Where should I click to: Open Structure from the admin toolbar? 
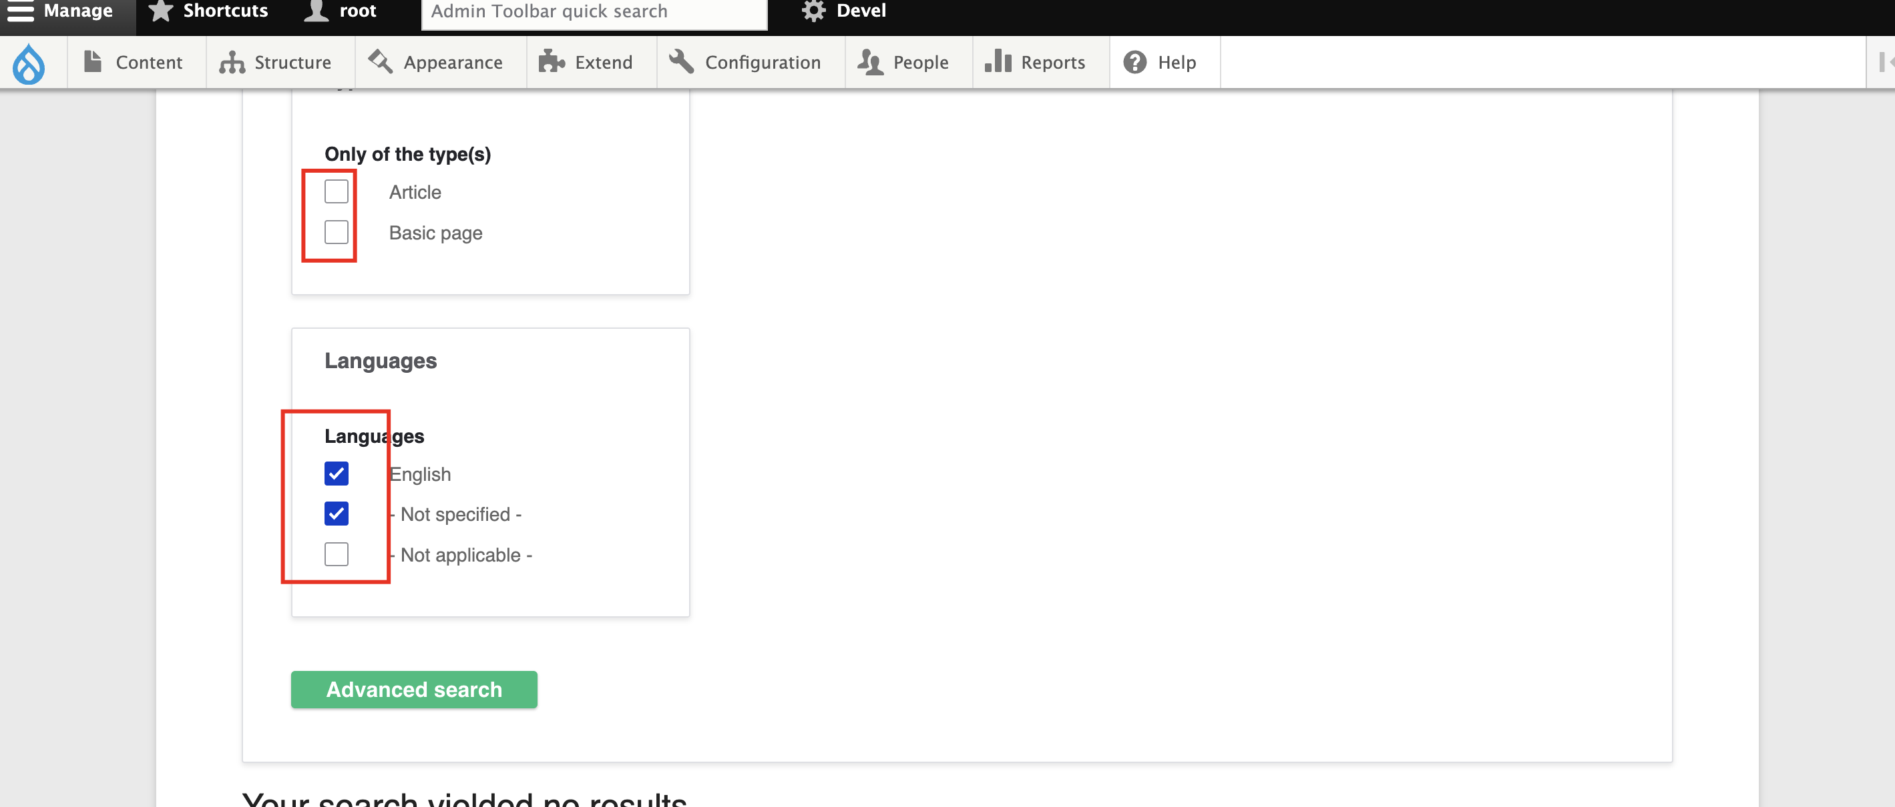click(x=230, y=62)
